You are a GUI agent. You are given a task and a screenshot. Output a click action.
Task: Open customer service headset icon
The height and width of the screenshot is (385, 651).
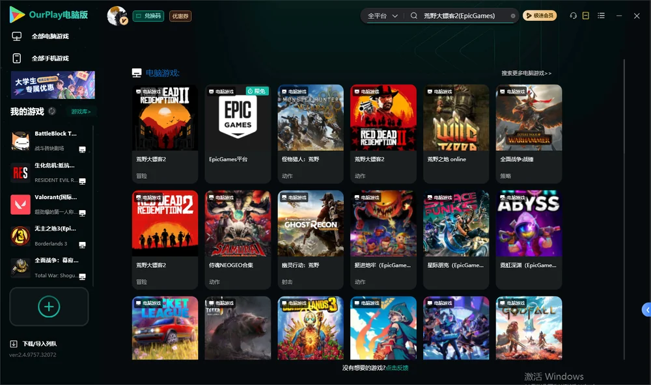pos(574,16)
